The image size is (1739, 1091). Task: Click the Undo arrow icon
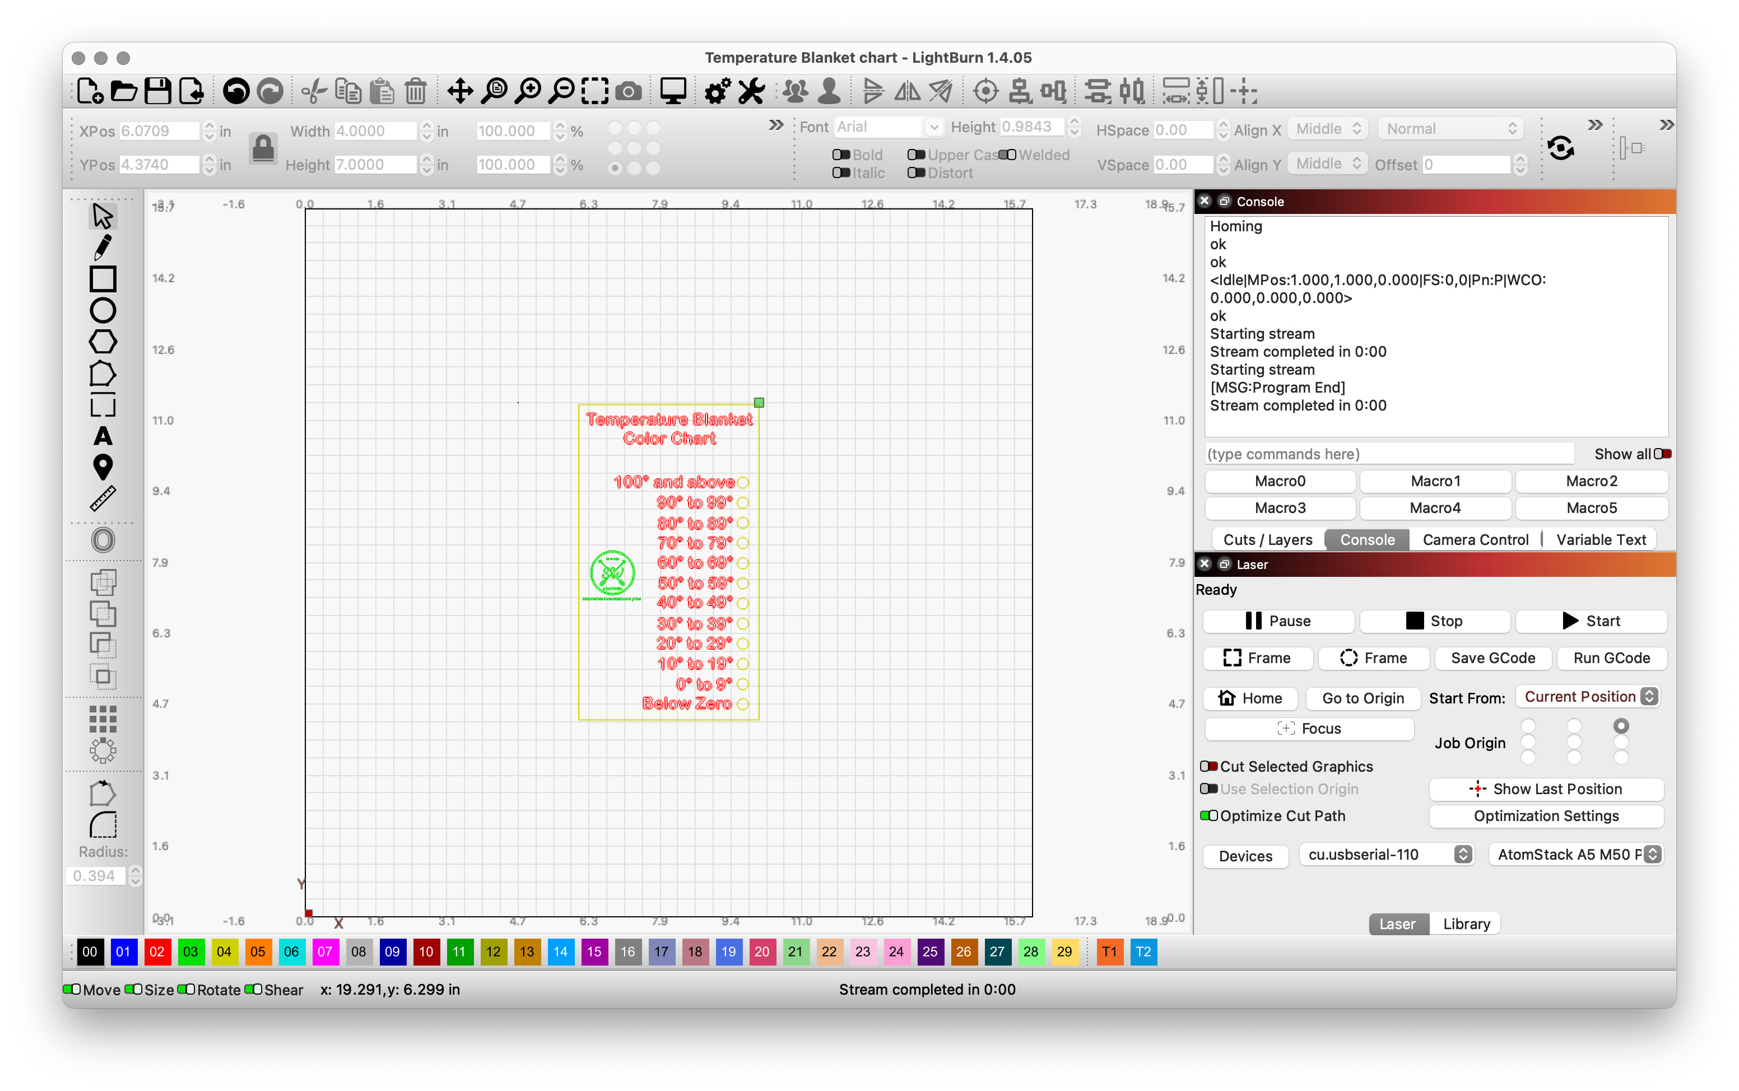pos(236,92)
